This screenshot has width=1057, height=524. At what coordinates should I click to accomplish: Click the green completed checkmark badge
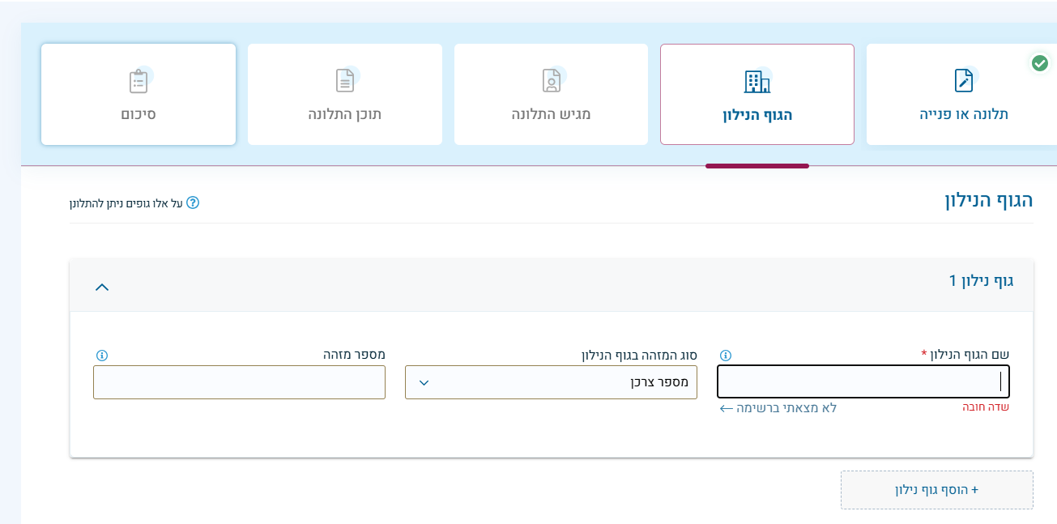(1040, 62)
